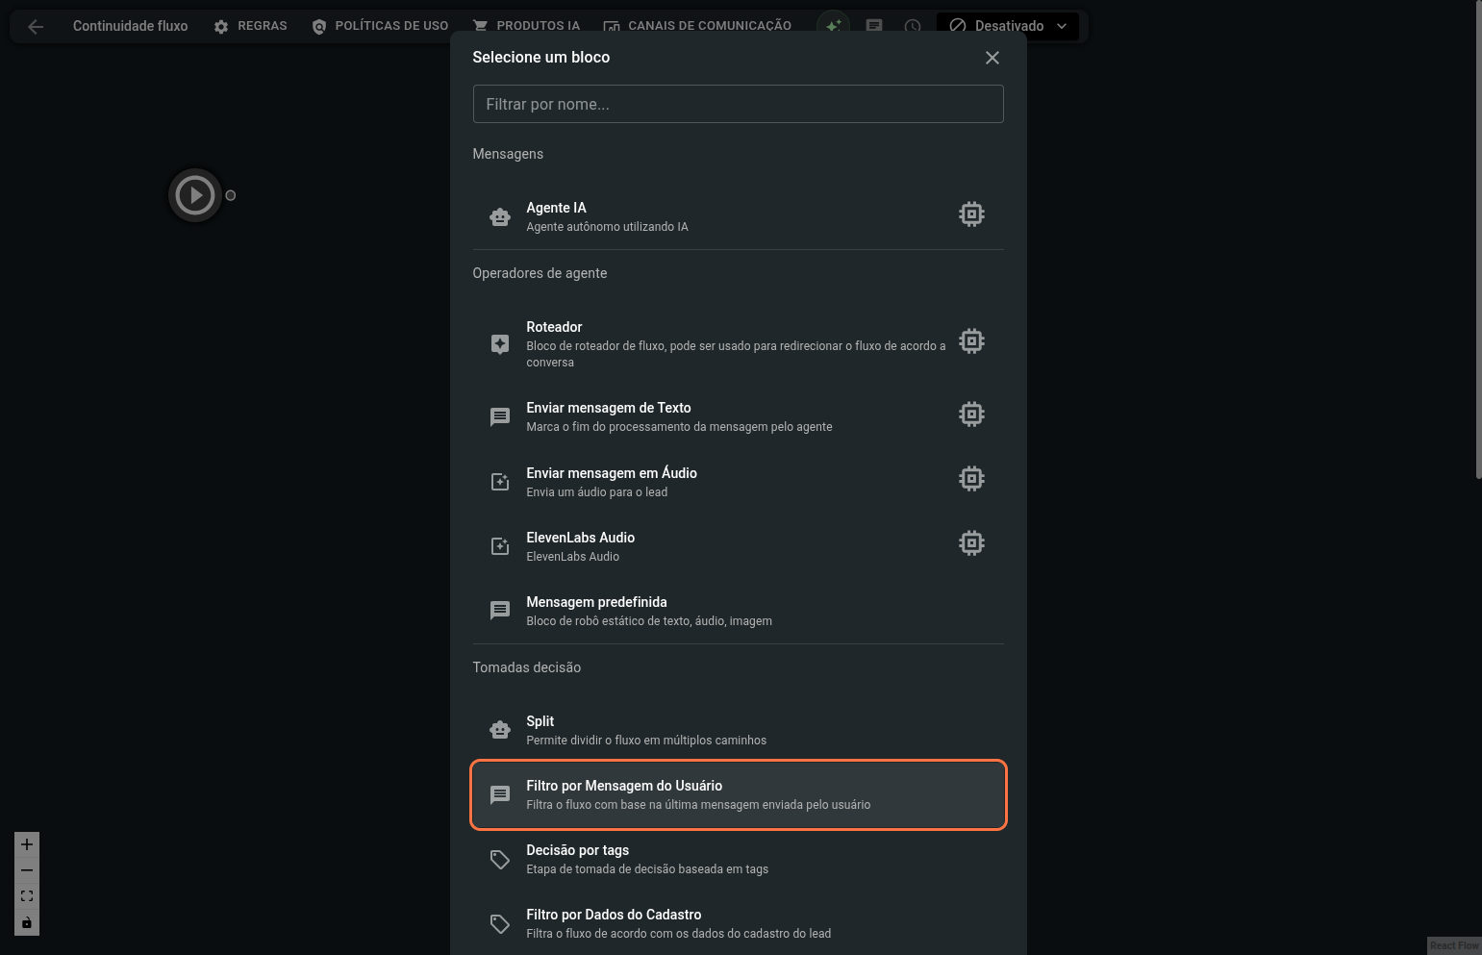Open the REGRAS tab

(x=251, y=26)
